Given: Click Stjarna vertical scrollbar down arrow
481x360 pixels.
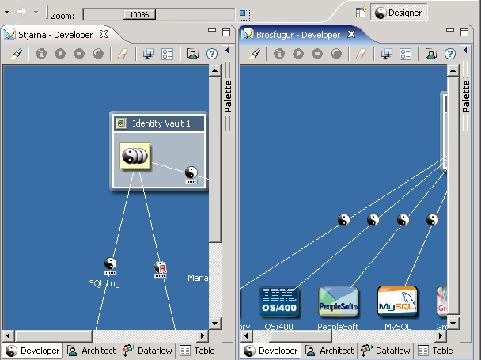Looking at the screenshot, I should [214, 323].
